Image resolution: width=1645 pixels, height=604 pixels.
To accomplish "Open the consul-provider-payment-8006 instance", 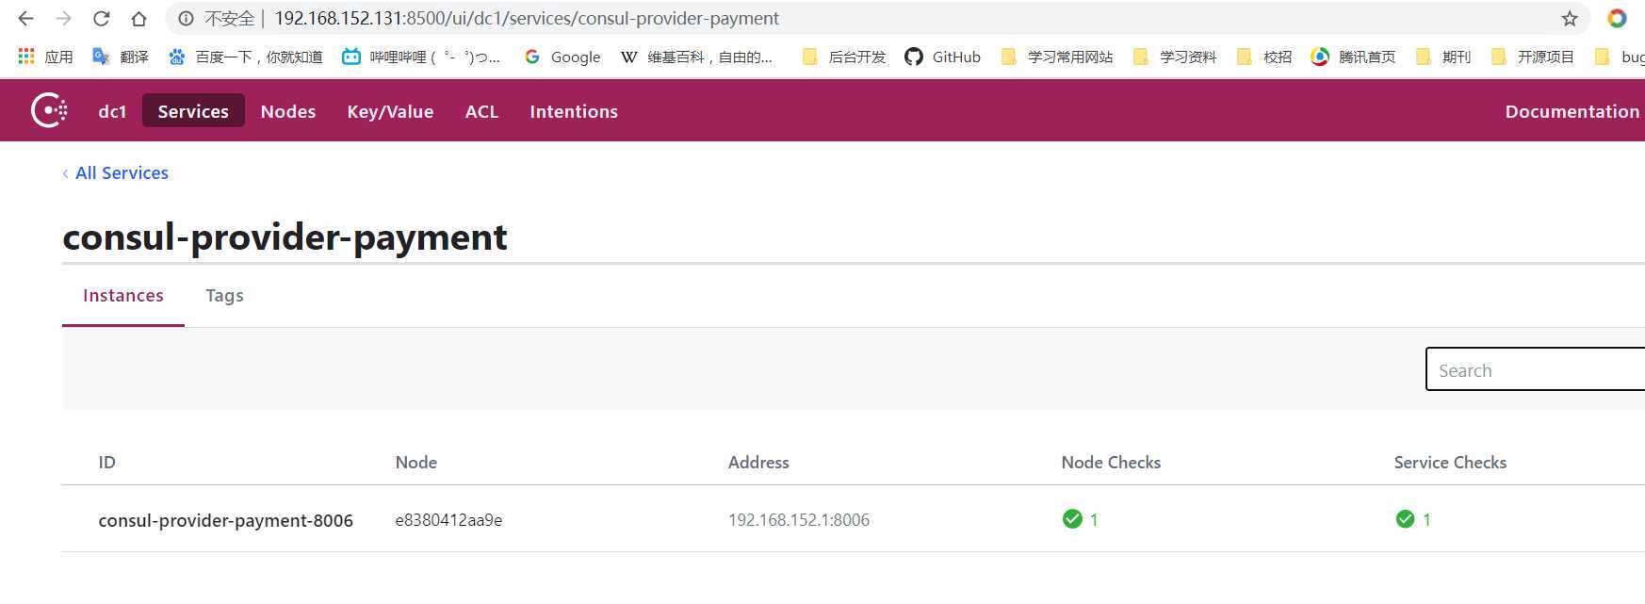I will 226,520.
